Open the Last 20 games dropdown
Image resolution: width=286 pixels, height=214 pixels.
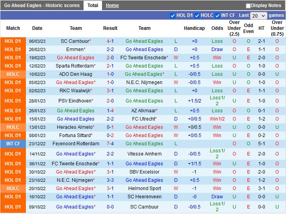(x=259, y=16)
